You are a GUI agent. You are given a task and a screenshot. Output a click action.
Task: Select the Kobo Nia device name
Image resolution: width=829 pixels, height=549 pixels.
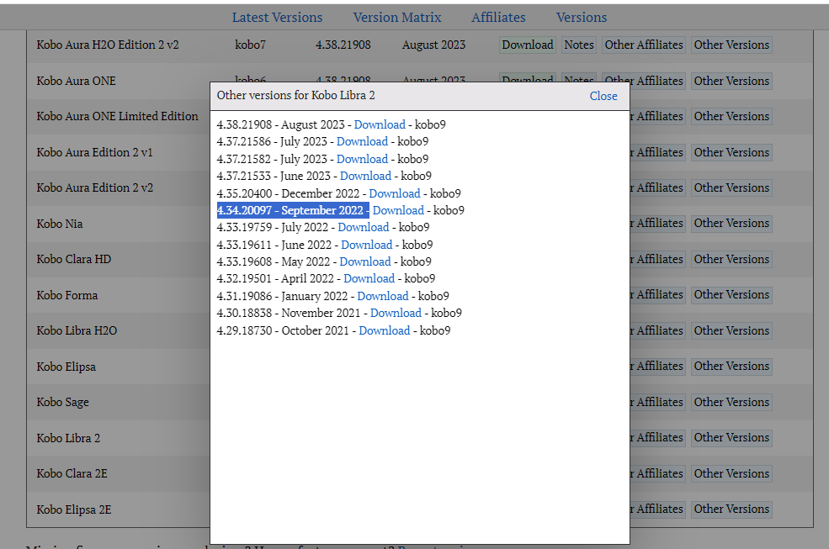click(x=60, y=224)
